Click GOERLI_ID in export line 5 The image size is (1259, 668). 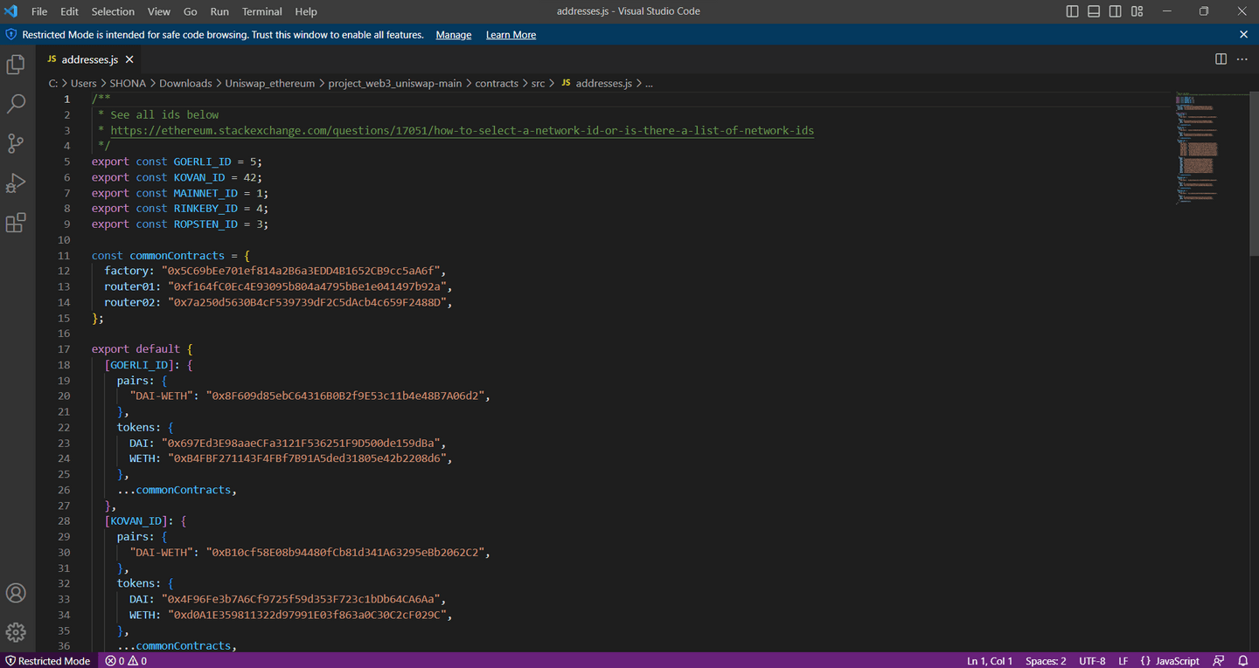(x=202, y=162)
